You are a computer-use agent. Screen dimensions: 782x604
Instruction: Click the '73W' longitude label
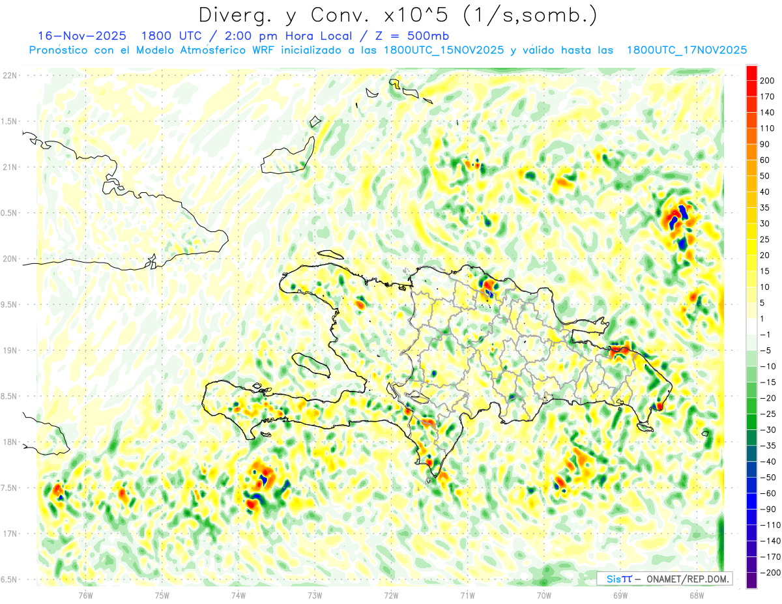pyautogui.click(x=315, y=595)
